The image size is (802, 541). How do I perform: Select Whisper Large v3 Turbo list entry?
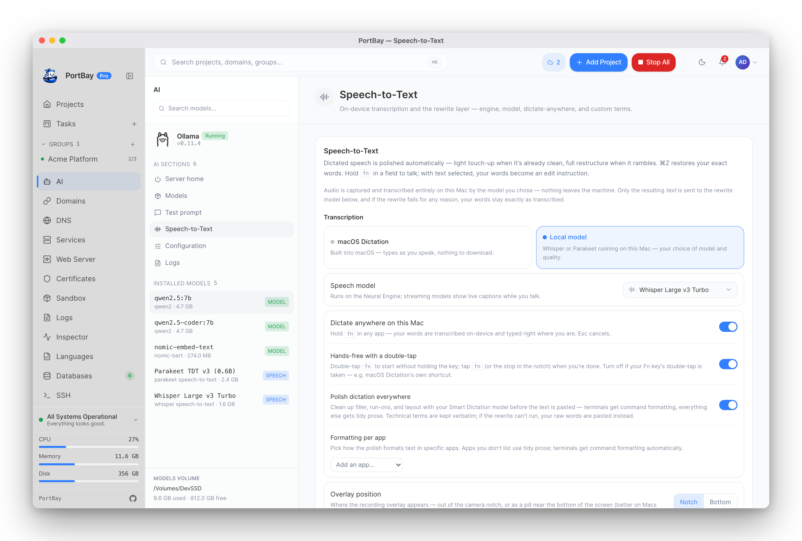(221, 400)
